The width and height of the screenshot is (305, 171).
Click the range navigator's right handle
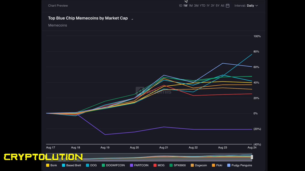coord(252,157)
